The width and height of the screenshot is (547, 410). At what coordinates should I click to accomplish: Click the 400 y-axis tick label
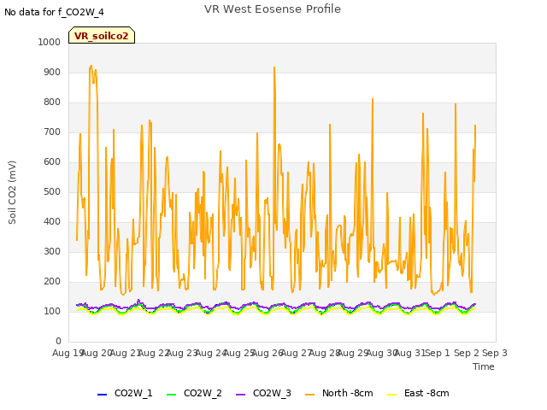(x=52, y=222)
